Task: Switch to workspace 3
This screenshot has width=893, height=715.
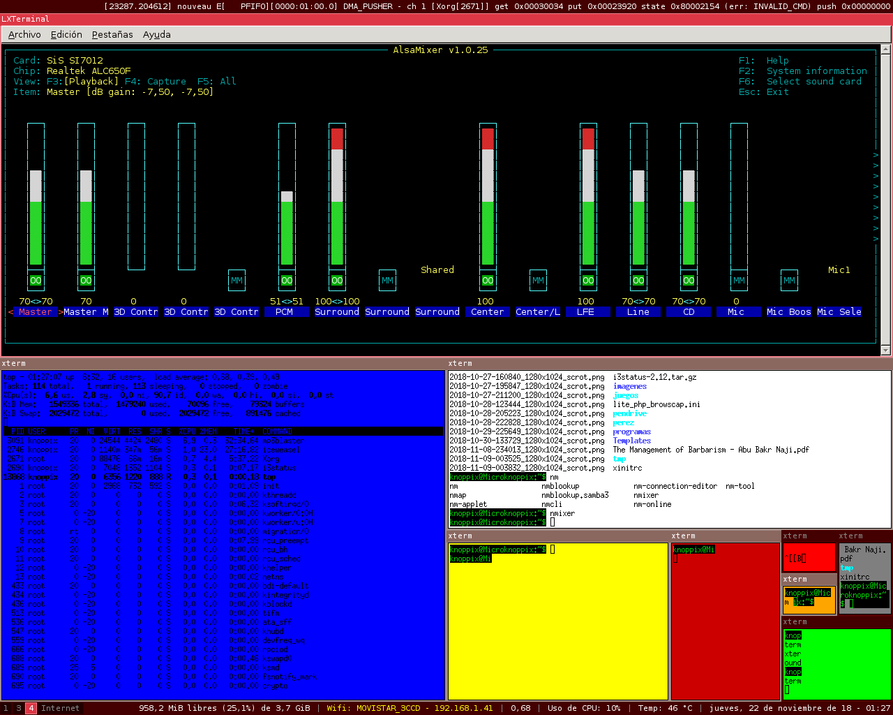Action: [19, 709]
